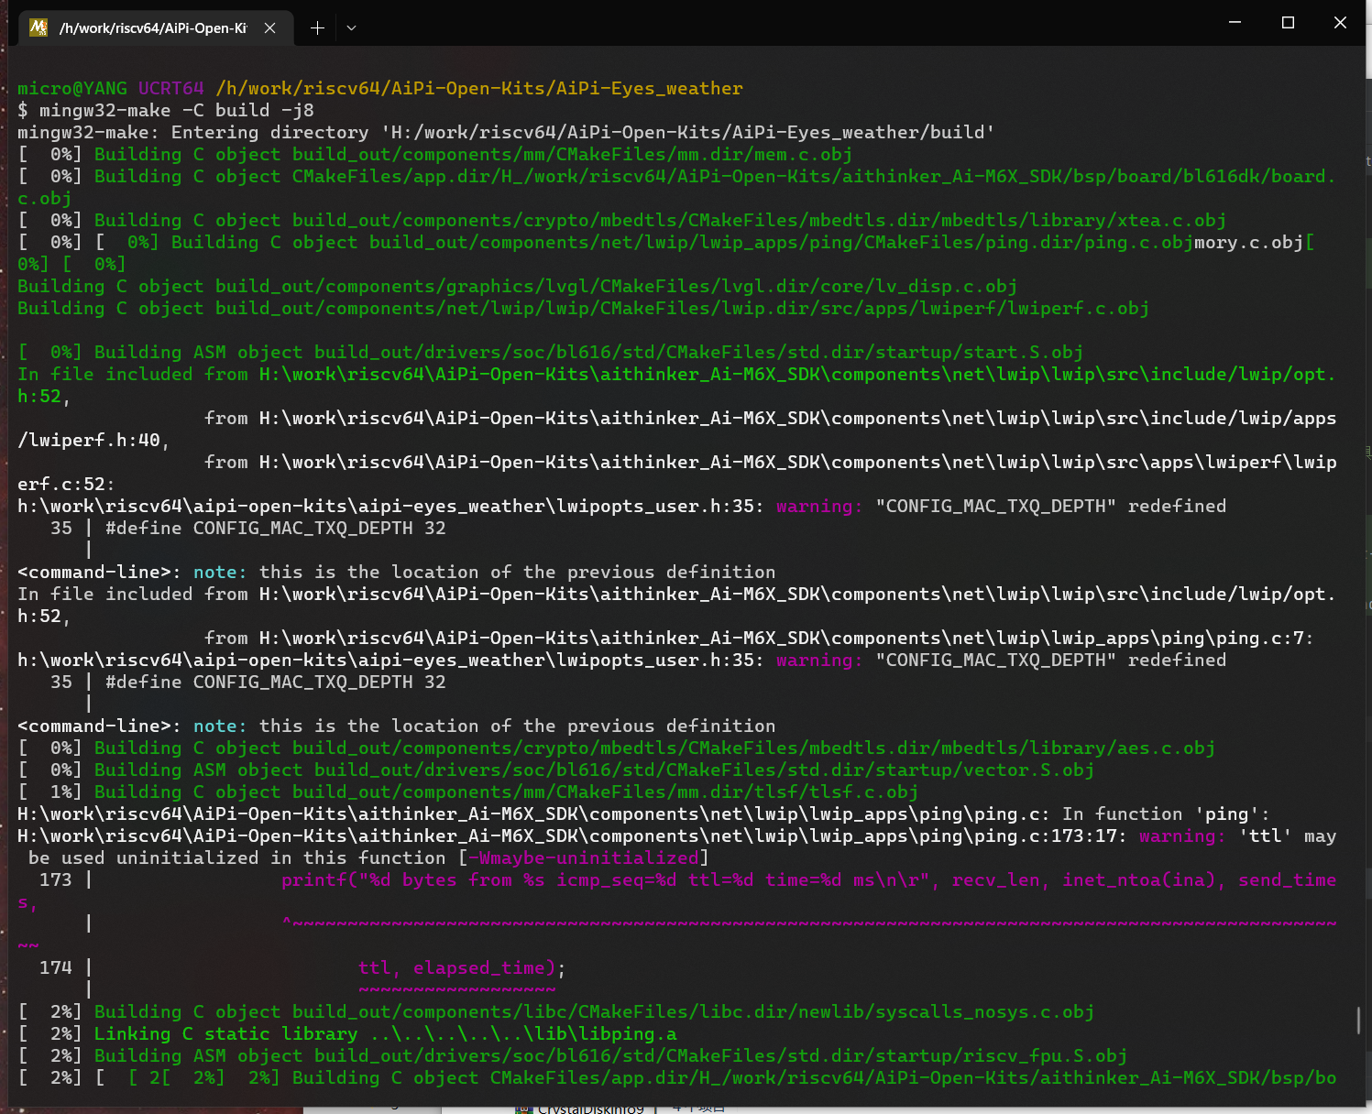
Task: Click the 'startup/start.S.obj' build line
Action: (551, 353)
